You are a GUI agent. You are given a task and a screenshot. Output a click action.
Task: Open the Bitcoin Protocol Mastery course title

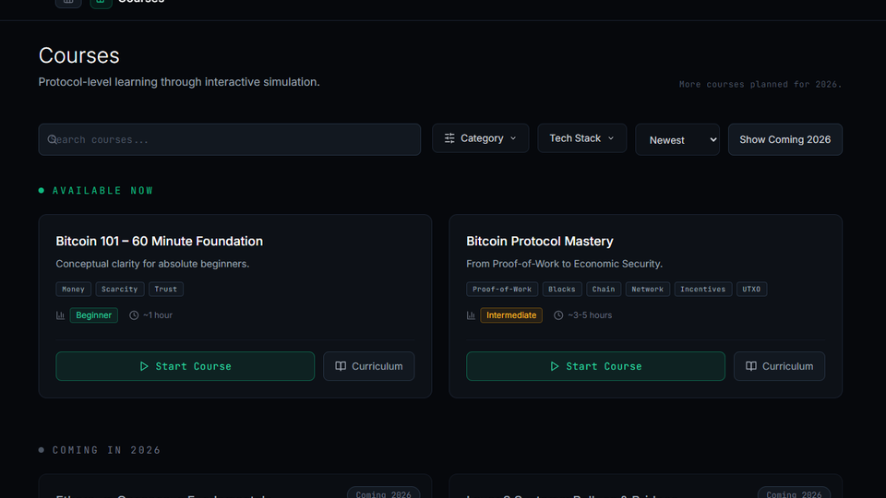[540, 241]
